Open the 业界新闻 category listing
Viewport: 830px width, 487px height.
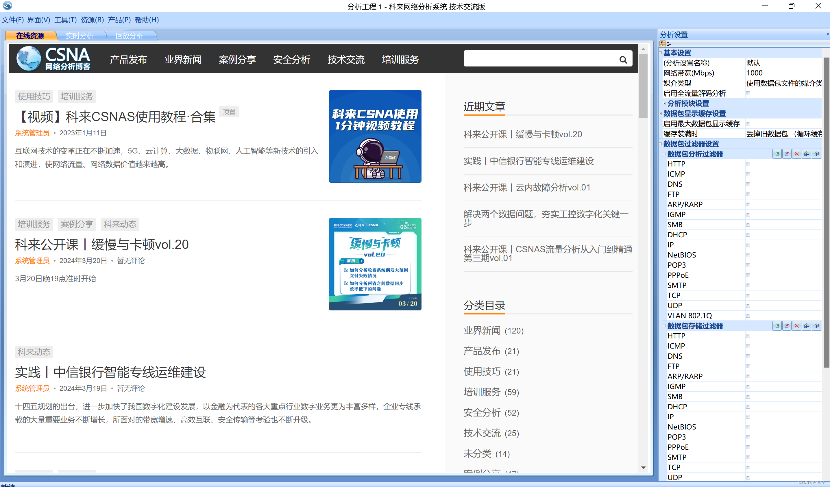pyautogui.click(x=482, y=331)
